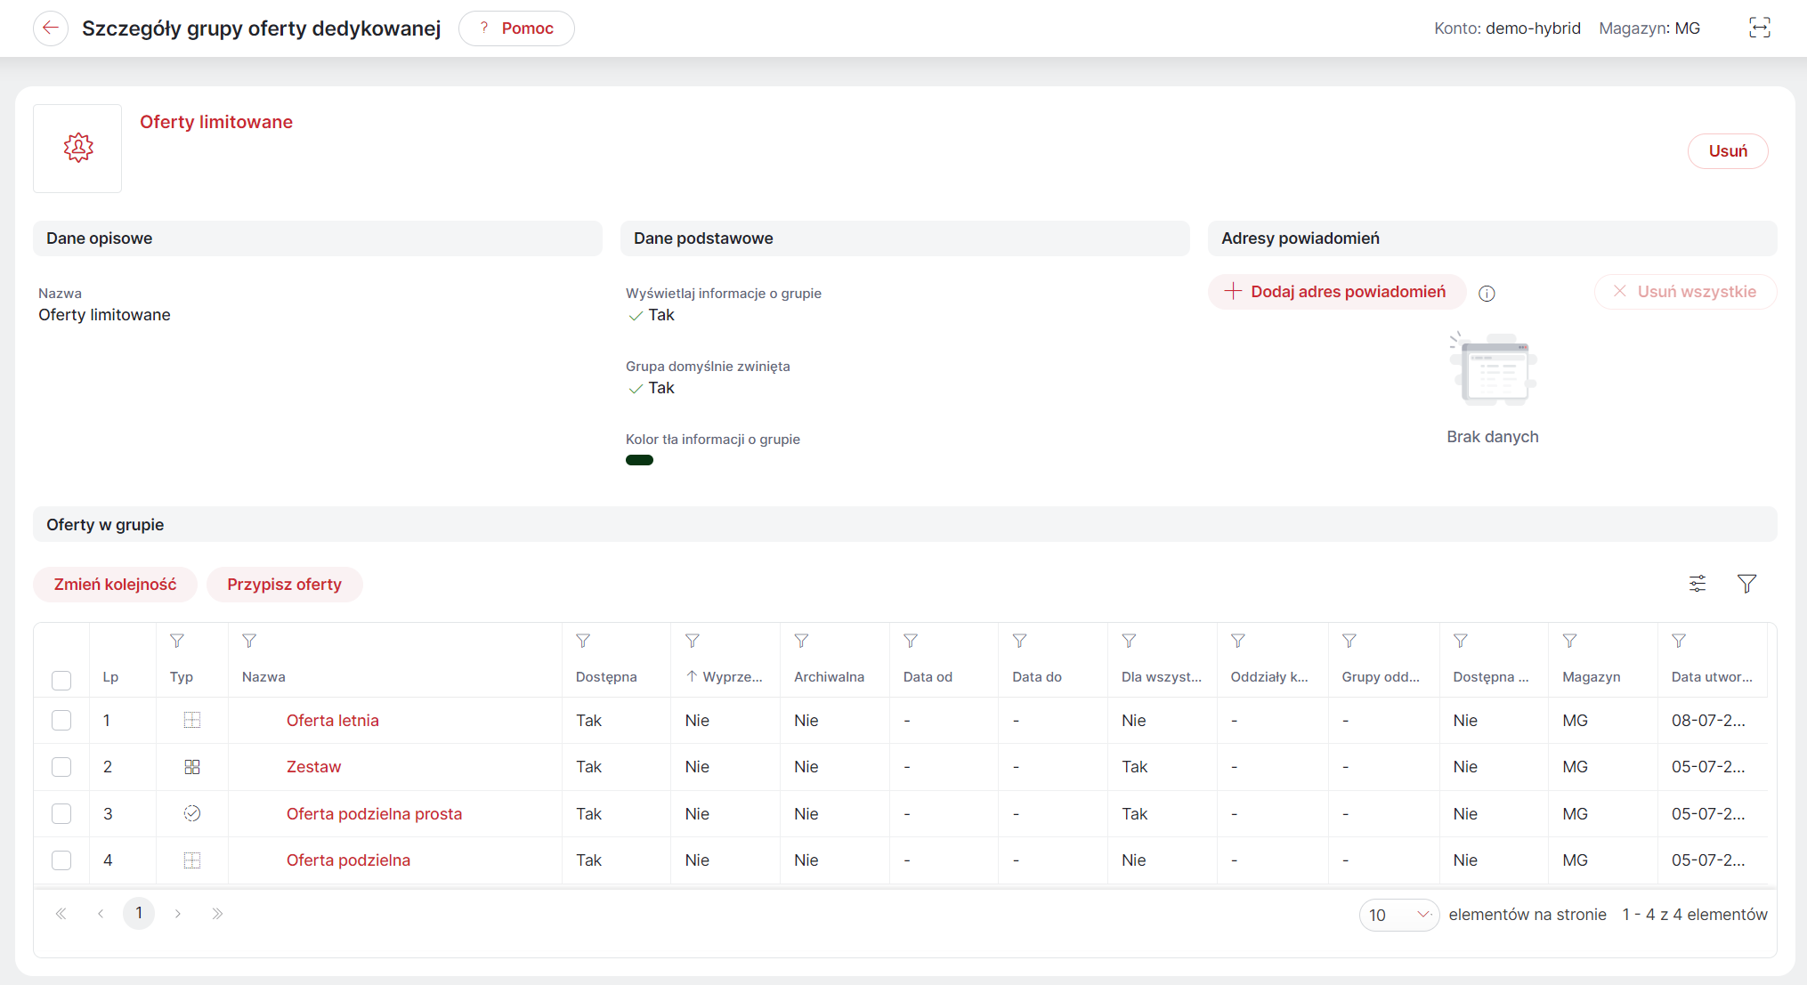The image size is (1807, 985).
Task: Open the Pomoc help button
Action: pyautogui.click(x=516, y=28)
